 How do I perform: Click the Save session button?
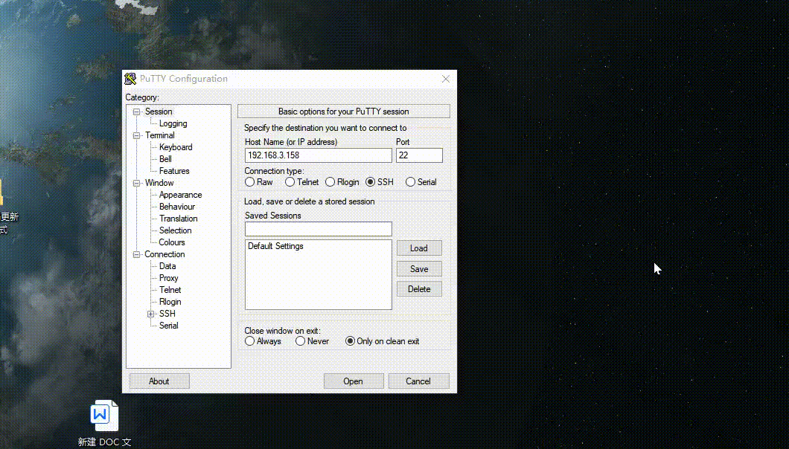[x=419, y=269]
